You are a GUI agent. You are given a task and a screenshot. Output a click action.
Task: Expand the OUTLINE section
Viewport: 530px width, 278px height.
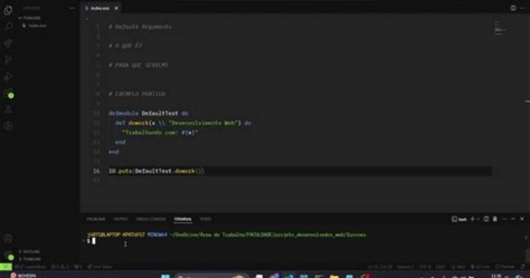click(x=29, y=251)
